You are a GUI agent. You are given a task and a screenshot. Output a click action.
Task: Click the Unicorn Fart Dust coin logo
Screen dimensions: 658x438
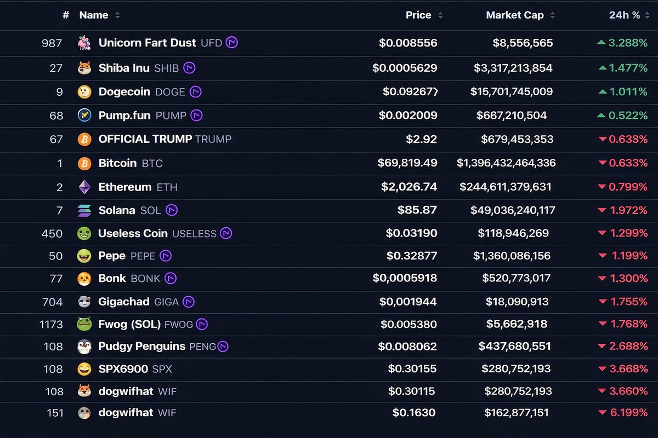[x=84, y=43]
